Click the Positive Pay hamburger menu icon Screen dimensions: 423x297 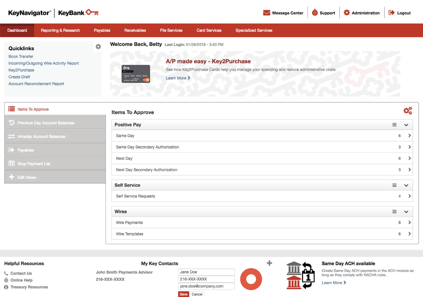[394, 125]
